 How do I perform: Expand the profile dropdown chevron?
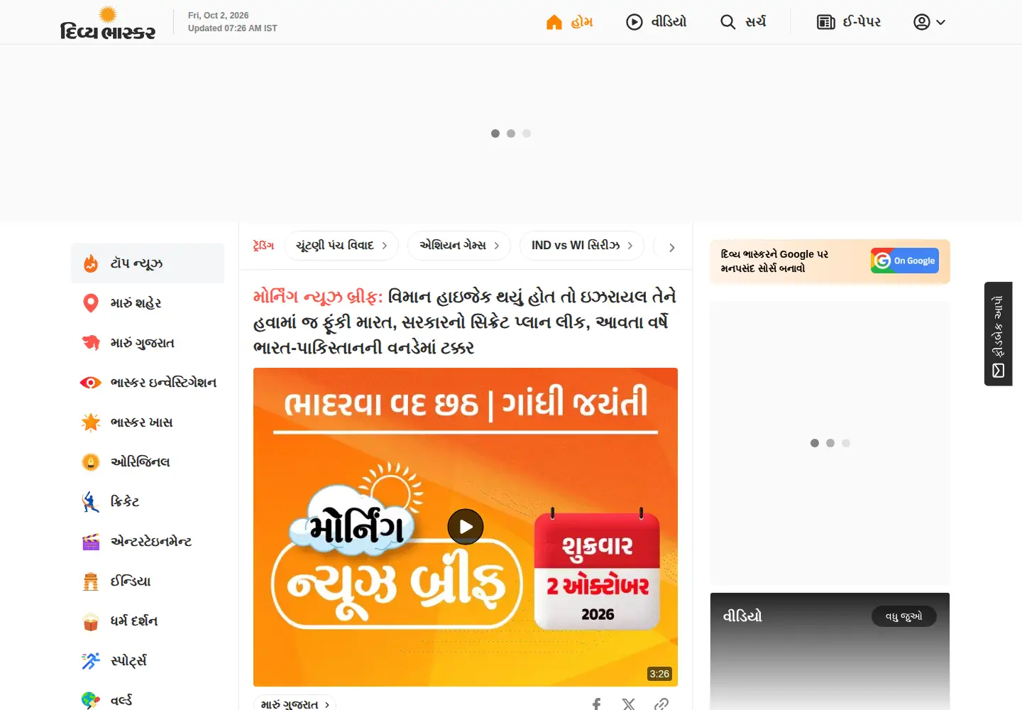click(941, 22)
